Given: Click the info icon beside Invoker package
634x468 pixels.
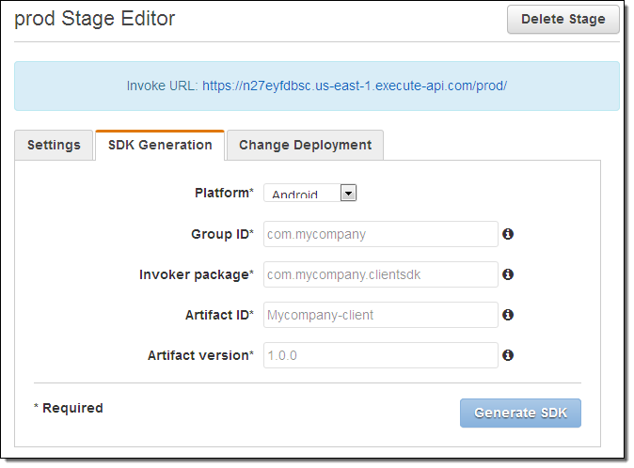Looking at the screenshot, I should click(x=508, y=274).
